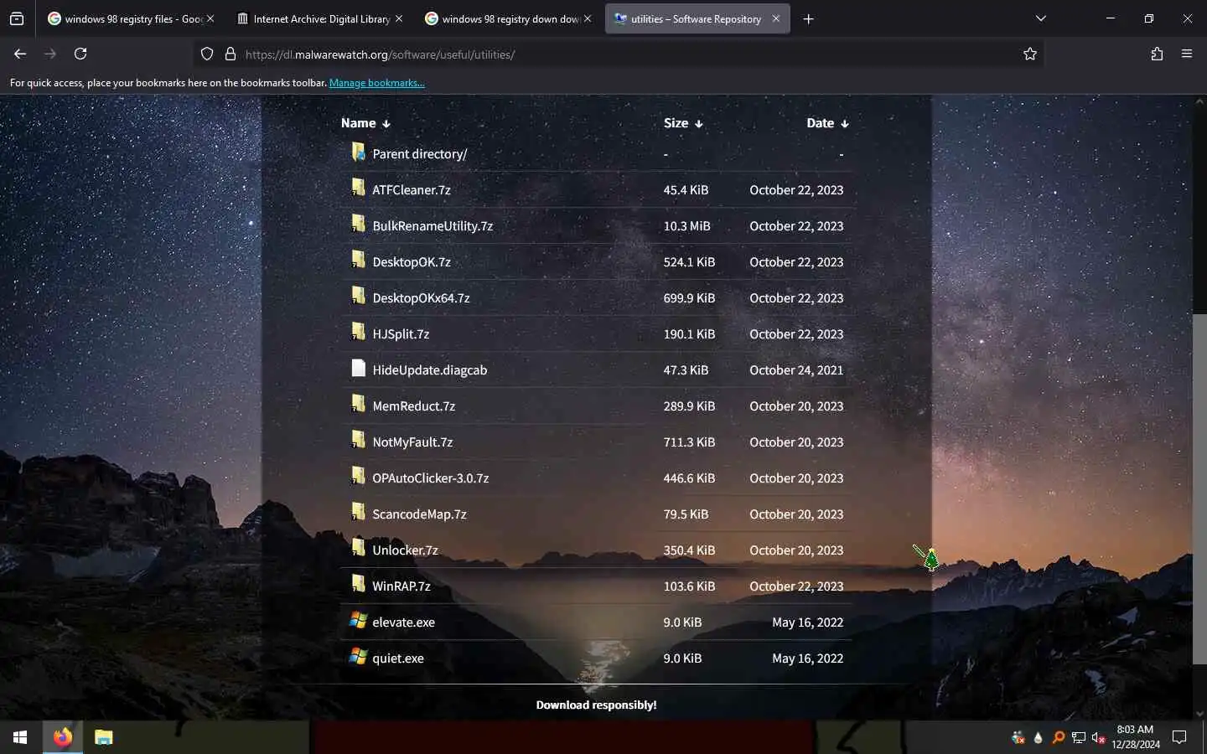Screen dimensions: 1207x754
Task: Click the Download responsibly! footer text
Action: (x=596, y=705)
